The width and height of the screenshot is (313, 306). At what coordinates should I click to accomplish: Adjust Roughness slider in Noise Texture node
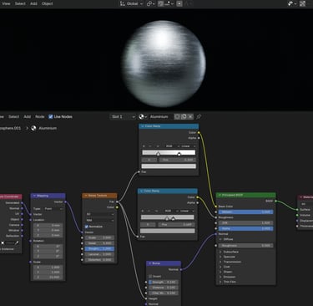[x=99, y=248]
